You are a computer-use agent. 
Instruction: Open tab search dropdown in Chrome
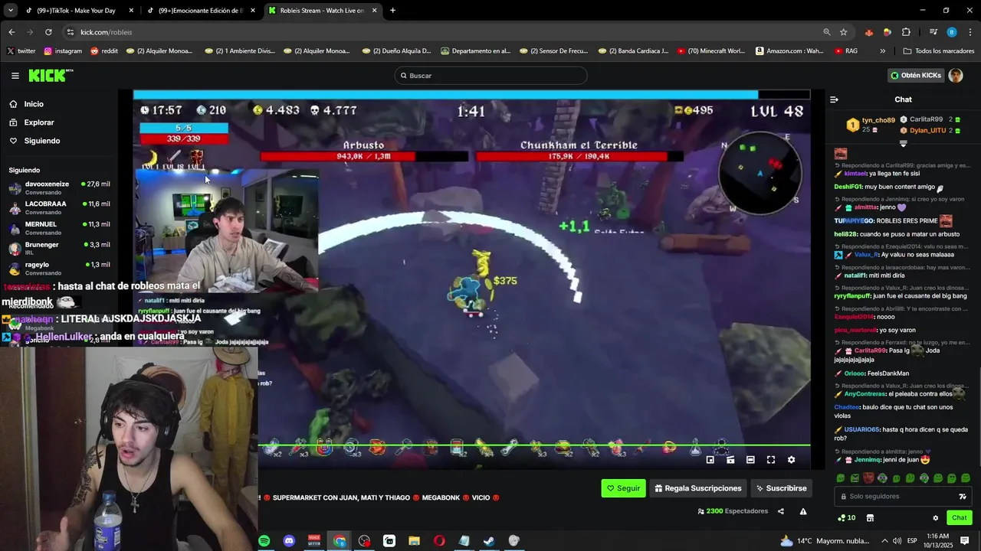click(x=10, y=11)
